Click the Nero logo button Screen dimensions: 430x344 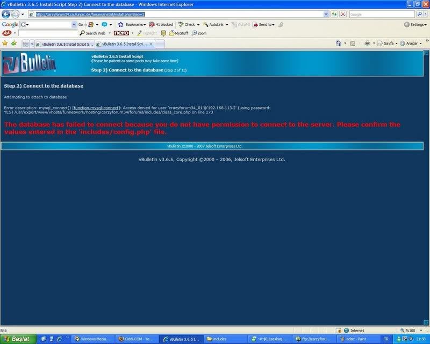pos(121,33)
